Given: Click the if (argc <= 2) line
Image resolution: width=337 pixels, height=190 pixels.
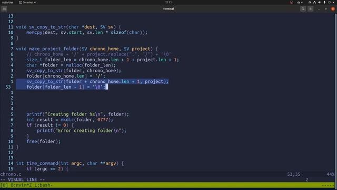Looking at the screenshot, I should click(x=47, y=169).
